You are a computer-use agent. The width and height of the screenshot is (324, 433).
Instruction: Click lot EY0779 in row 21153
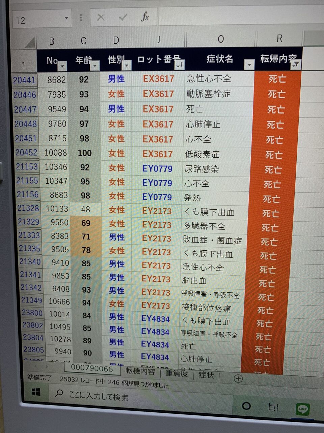157,168
